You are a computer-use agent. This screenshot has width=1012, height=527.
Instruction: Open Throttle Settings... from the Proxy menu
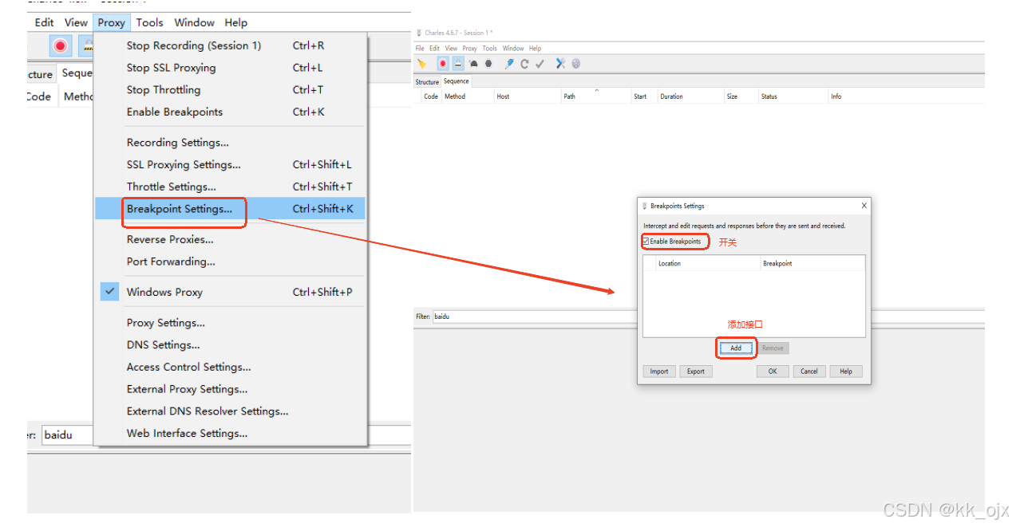pos(230,187)
